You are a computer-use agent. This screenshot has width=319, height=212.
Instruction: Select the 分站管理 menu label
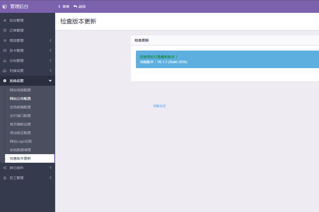coord(17,61)
